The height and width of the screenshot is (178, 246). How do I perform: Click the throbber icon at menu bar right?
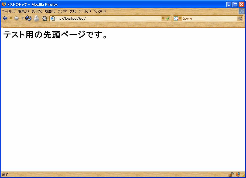(x=241, y=11)
